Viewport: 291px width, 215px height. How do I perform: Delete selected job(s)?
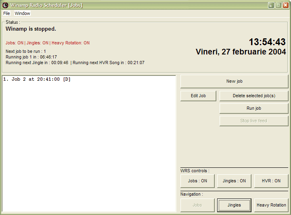point(254,96)
